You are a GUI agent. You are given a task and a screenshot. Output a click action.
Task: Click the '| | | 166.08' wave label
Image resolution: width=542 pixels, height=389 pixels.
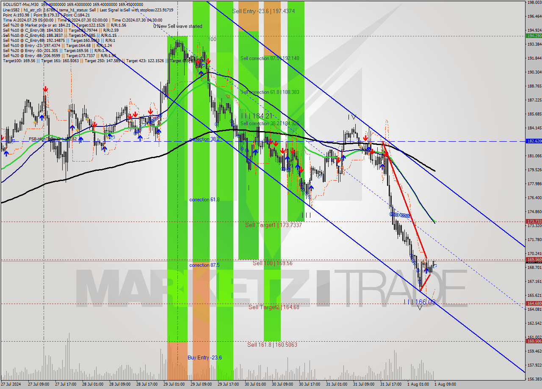pos(420,302)
